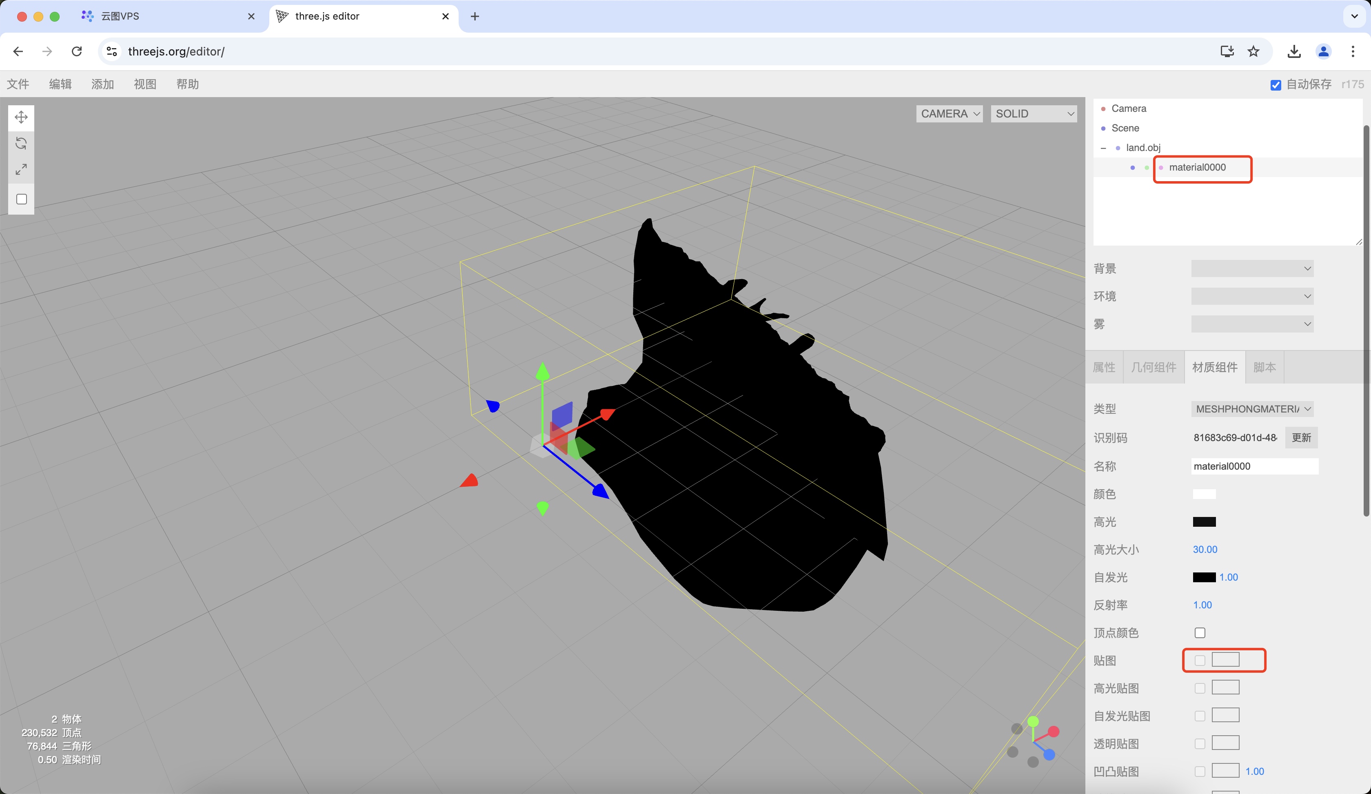Go back to the previous page
This screenshot has height=794, width=1371.
[x=18, y=51]
